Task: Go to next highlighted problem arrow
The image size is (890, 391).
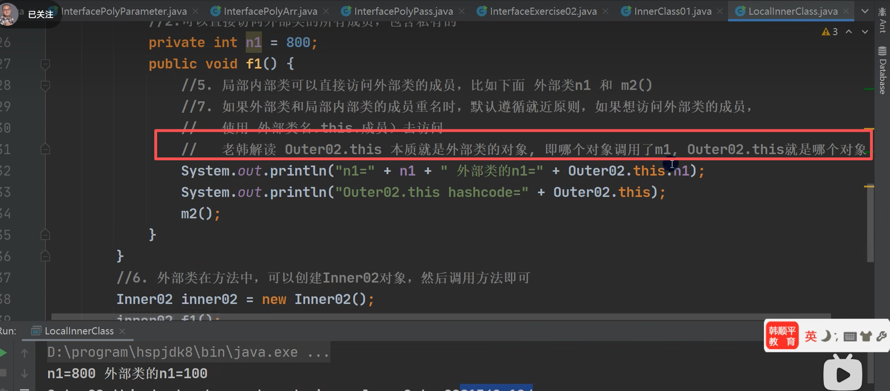Action: tap(865, 32)
